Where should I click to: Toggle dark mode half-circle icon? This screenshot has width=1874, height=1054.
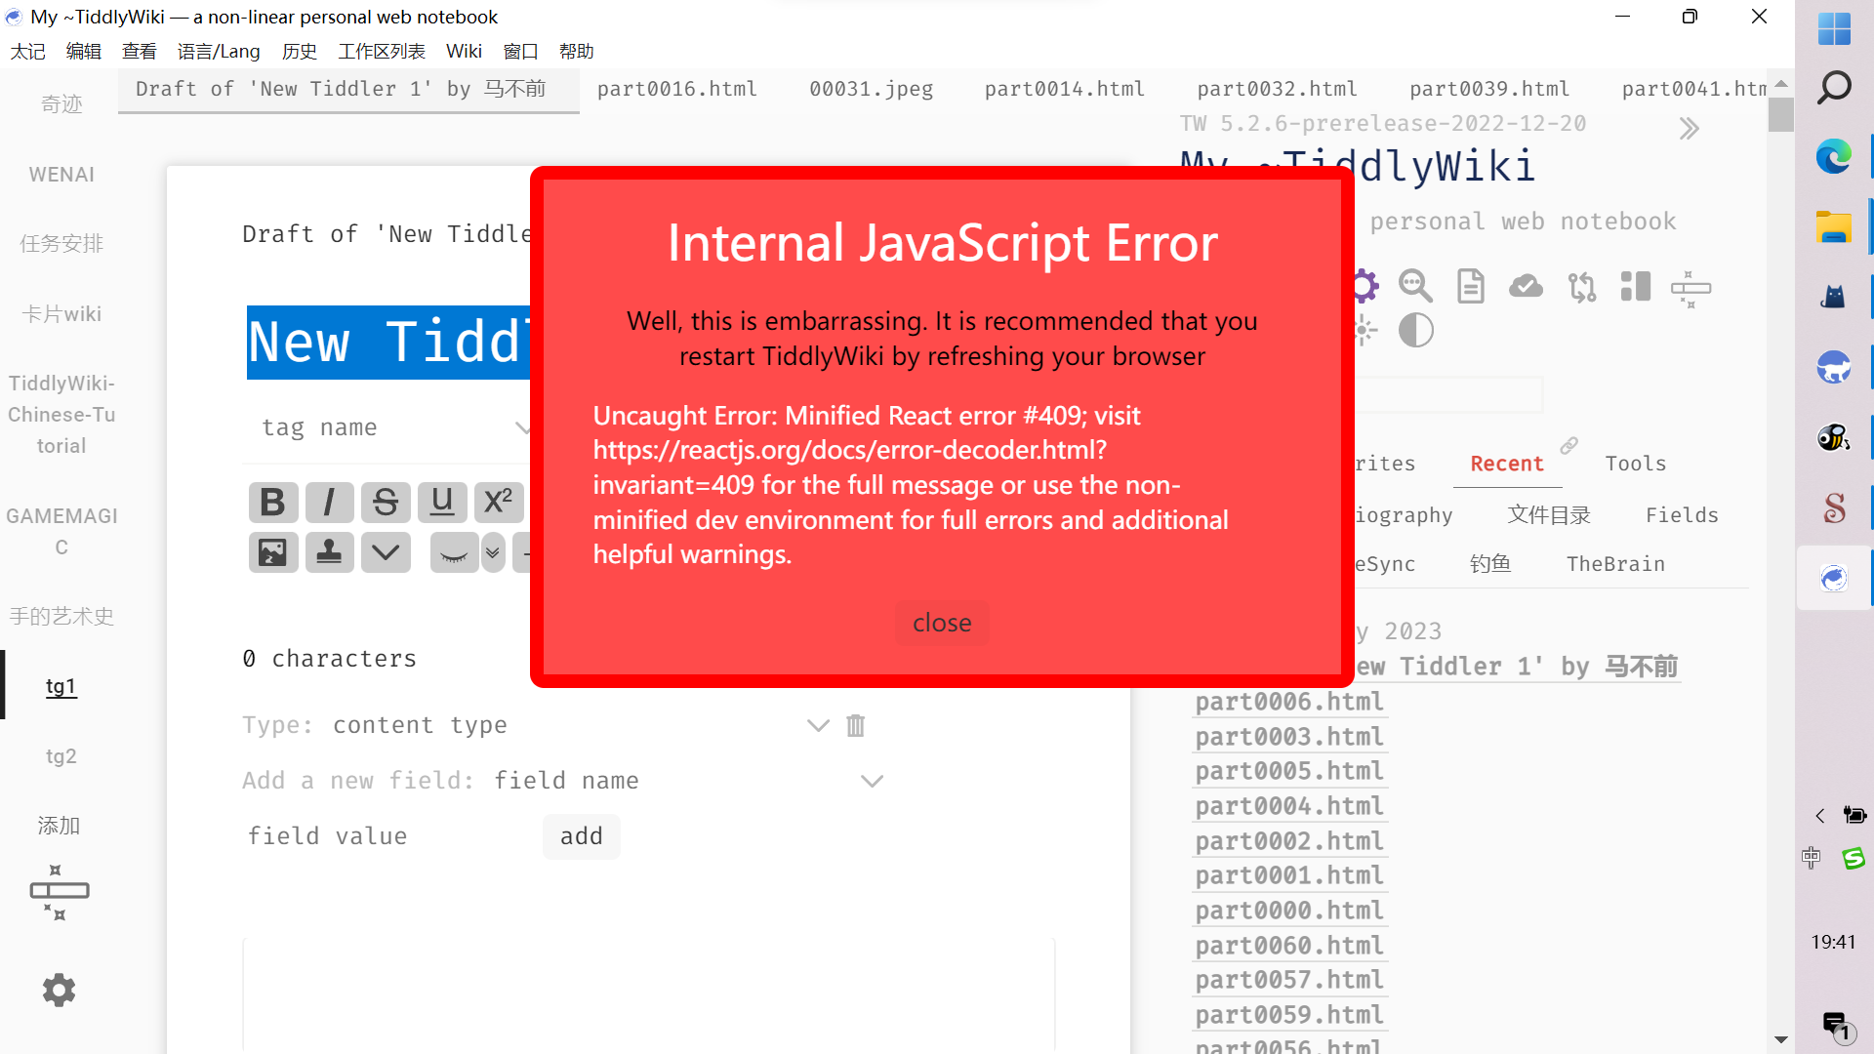(x=1415, y=331)
